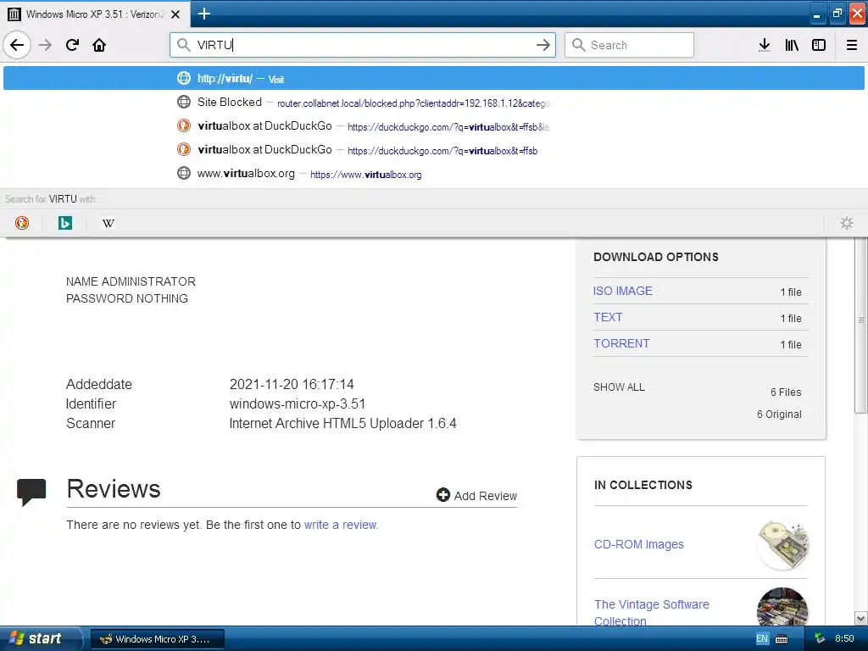The image size is (868, 651).
Task: Click the keyboard icon in system tray
Action: pos(782,639)
